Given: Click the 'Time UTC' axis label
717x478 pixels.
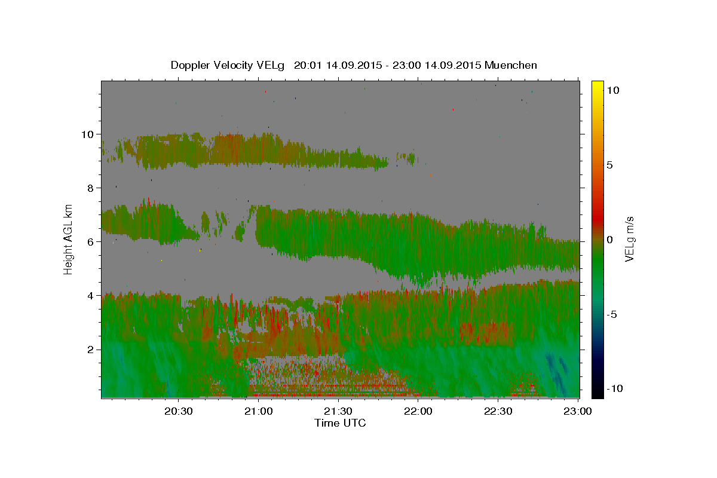Looking at the screenshot, I should 340,423.
